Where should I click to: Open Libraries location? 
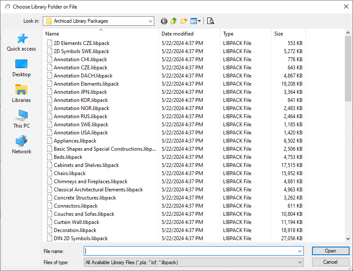pyautogui.click(x=21, y=94)
